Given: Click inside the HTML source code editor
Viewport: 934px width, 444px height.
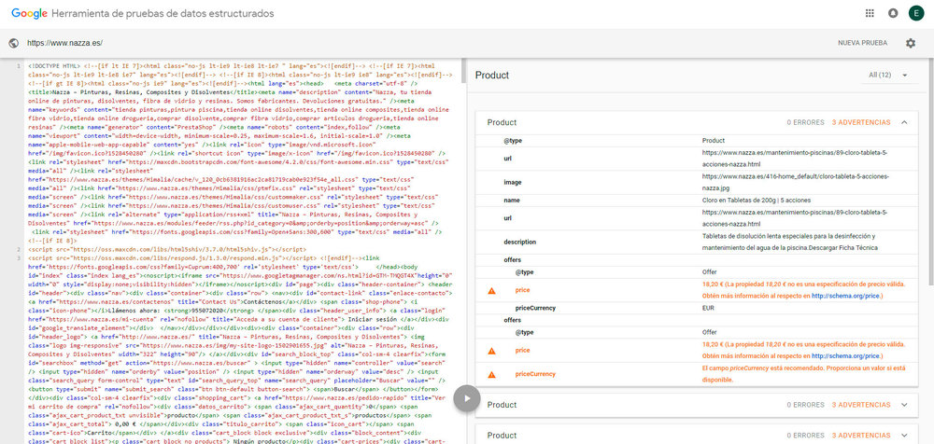Looking at the screenshot, I should pyautogui.click(x=241, y=251).
